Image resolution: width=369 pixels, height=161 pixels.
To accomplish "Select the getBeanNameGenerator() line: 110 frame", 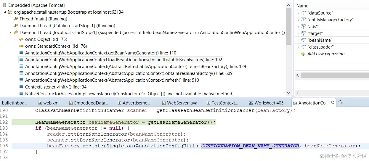I will 101,53.
